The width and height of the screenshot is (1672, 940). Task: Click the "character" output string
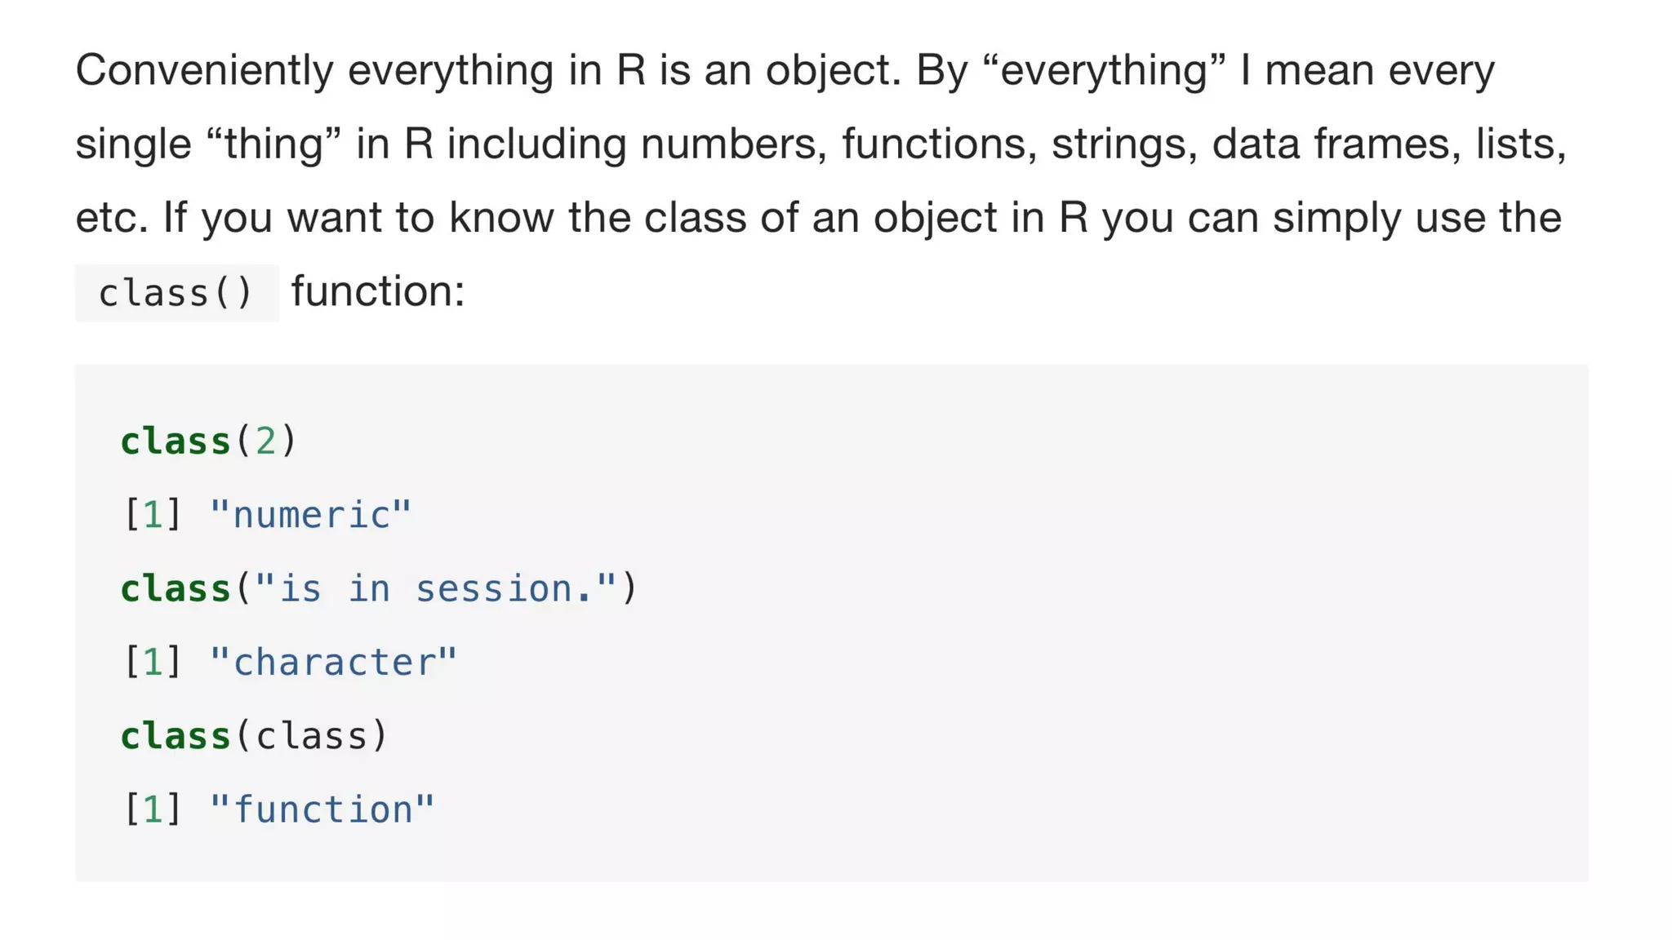pos(333,663)
